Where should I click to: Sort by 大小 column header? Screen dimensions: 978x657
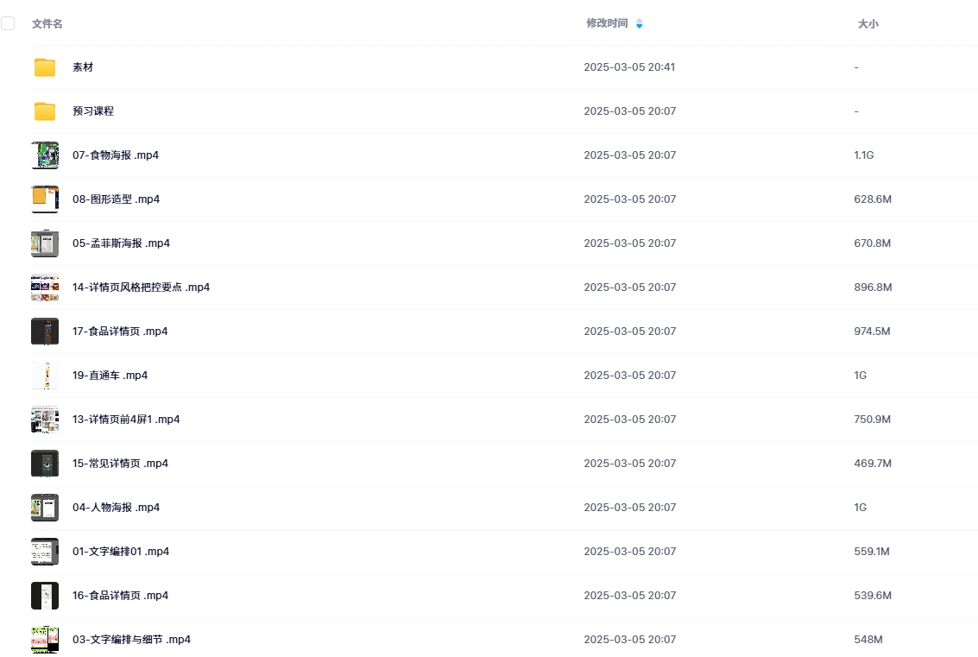click(x=868, y=24)
